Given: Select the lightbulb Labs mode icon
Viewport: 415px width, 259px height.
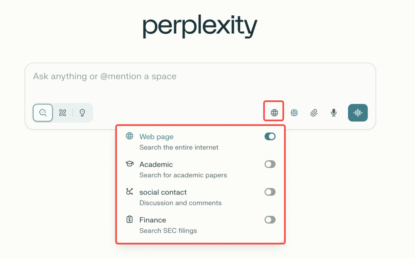Looking at the screenshot, I should click(x=82, y=112).
